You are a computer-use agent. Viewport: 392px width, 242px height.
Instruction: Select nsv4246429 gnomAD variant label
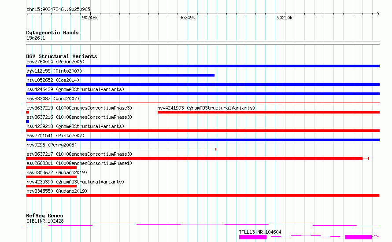point(75,89)
